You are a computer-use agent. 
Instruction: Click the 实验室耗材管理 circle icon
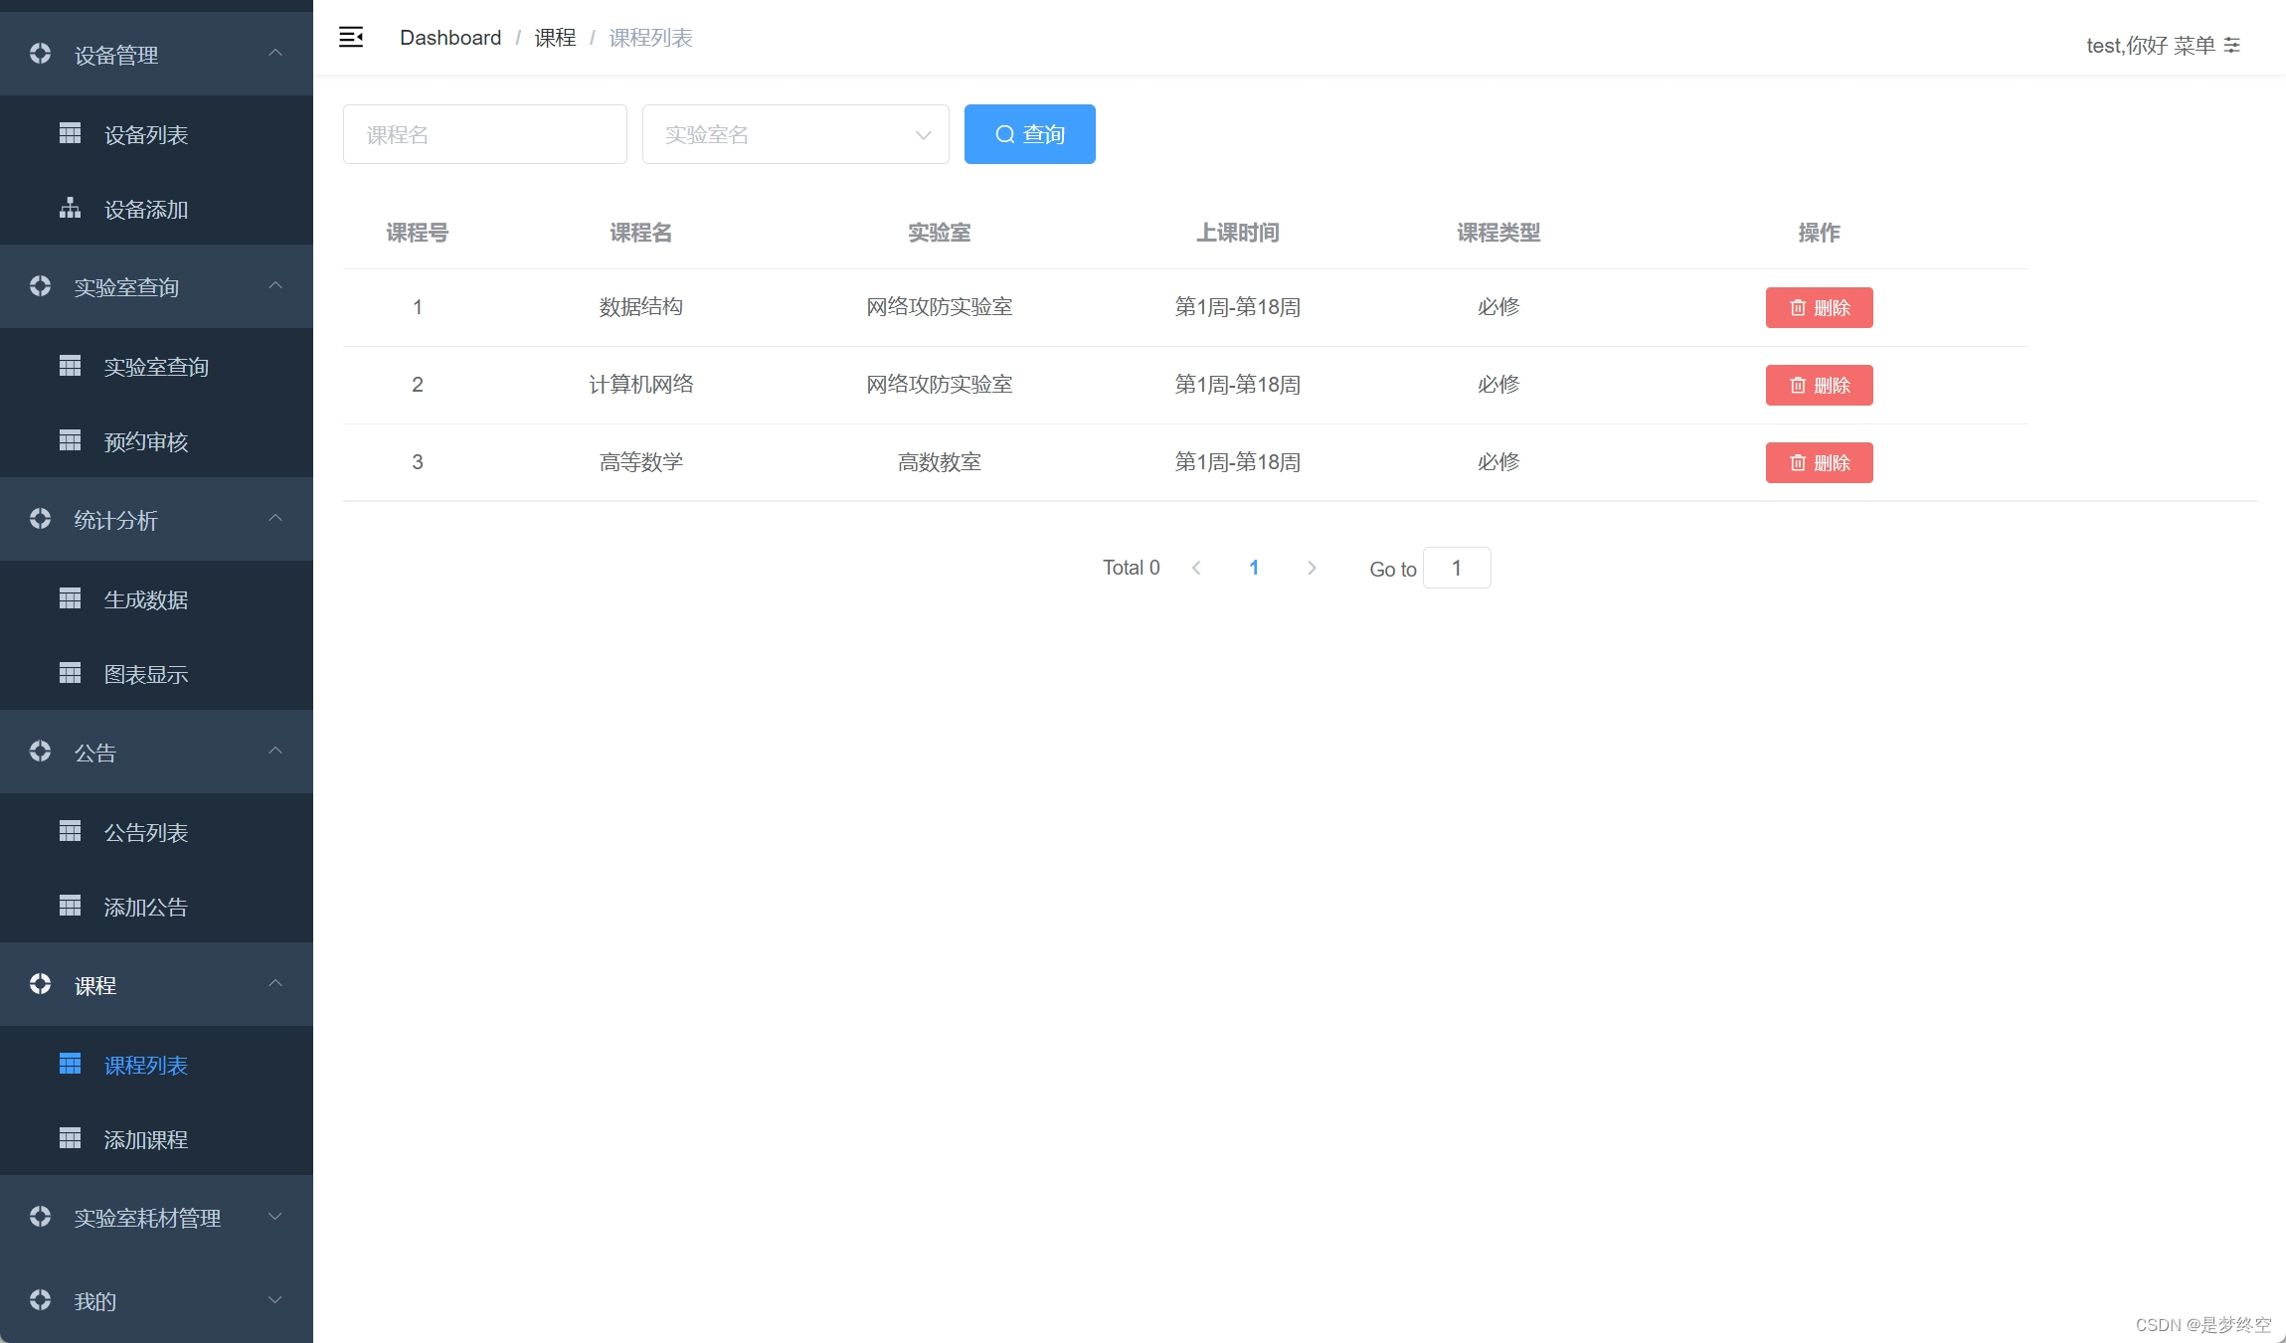click(40, 1217)
